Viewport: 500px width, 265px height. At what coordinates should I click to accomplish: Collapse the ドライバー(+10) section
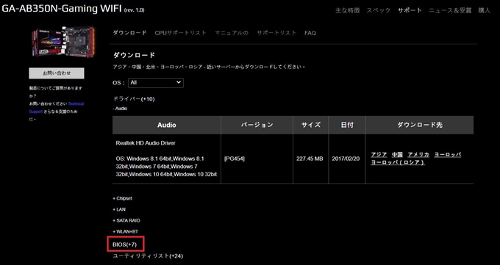pyautogui.click(x=134, y=99)
